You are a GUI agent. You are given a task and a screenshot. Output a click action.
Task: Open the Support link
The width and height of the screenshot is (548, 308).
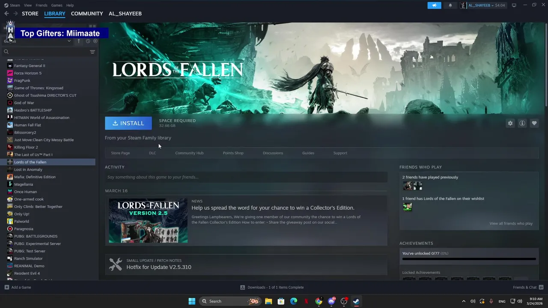[340, 153]
